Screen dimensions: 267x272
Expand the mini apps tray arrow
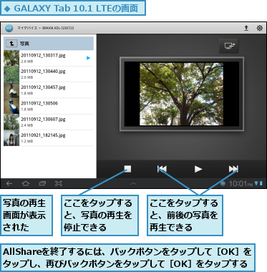[x=133, y=183]
